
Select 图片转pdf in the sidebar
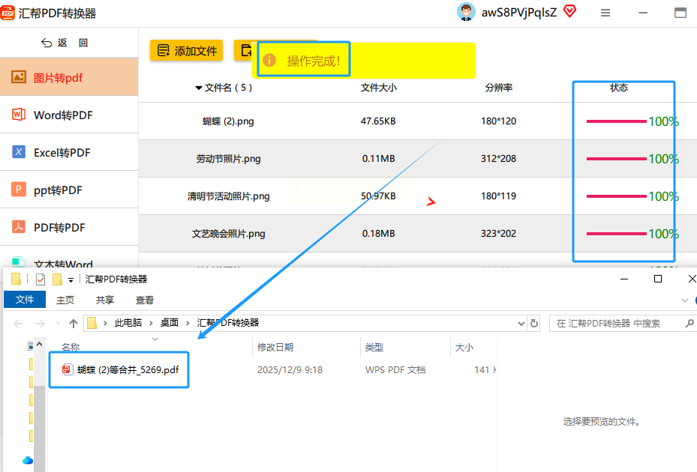(x=69, y=77)
